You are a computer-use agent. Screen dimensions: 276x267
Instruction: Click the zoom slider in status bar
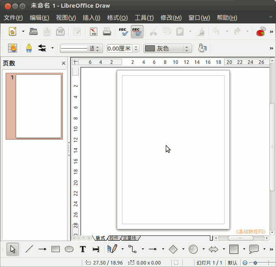pyautogui.click(x=256, y=263)
